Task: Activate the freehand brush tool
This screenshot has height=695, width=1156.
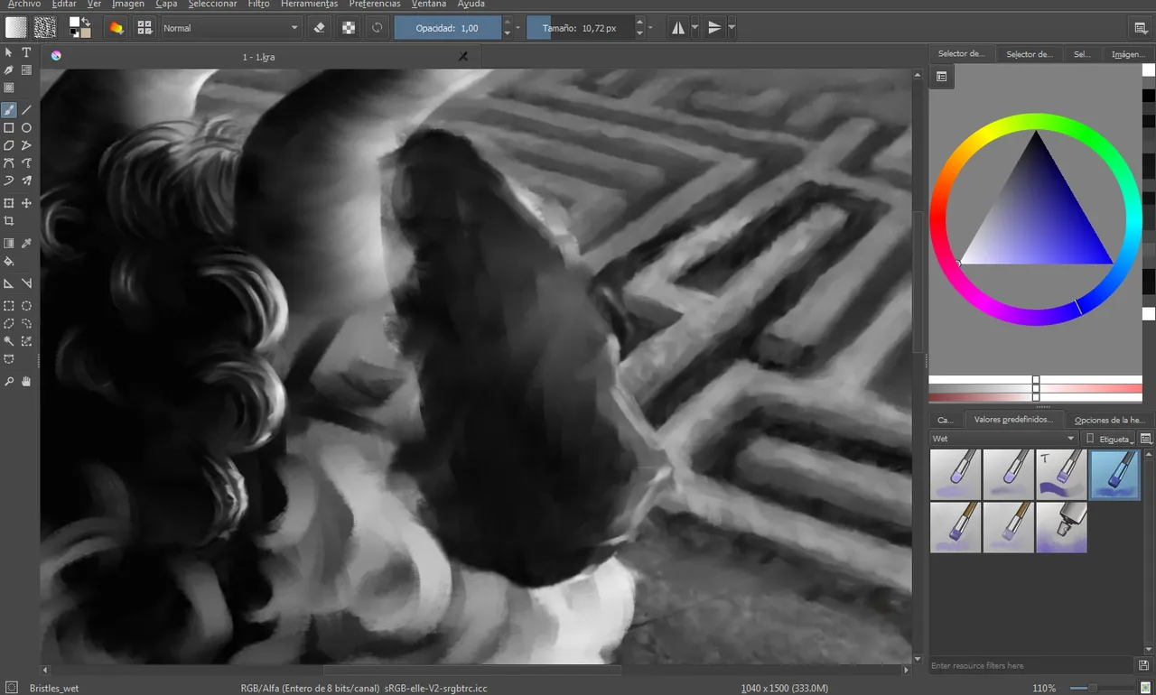Action: (9, 110)
